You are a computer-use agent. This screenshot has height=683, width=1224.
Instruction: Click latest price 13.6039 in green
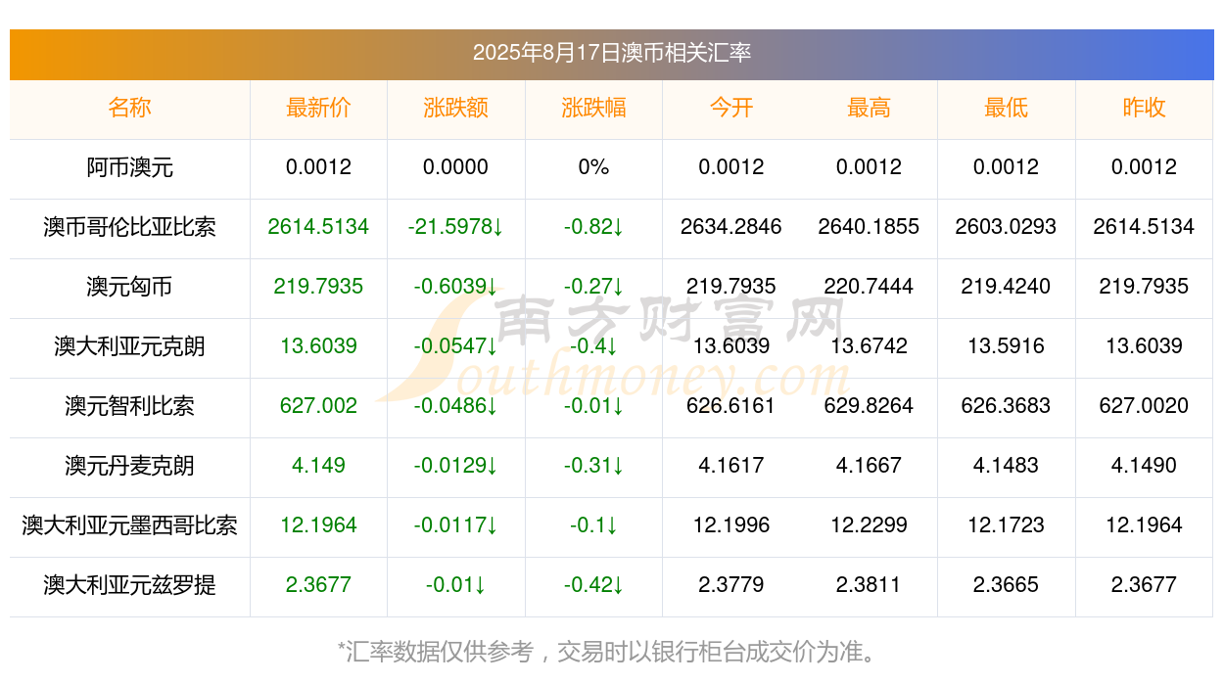point(318,346)
